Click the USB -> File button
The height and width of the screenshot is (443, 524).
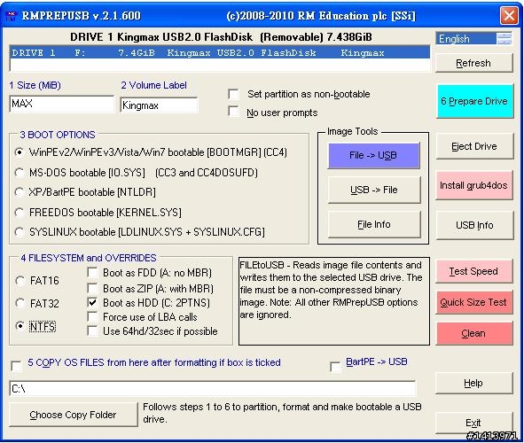(x=374, y=190)
